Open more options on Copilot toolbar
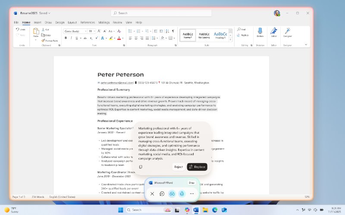 192,194
